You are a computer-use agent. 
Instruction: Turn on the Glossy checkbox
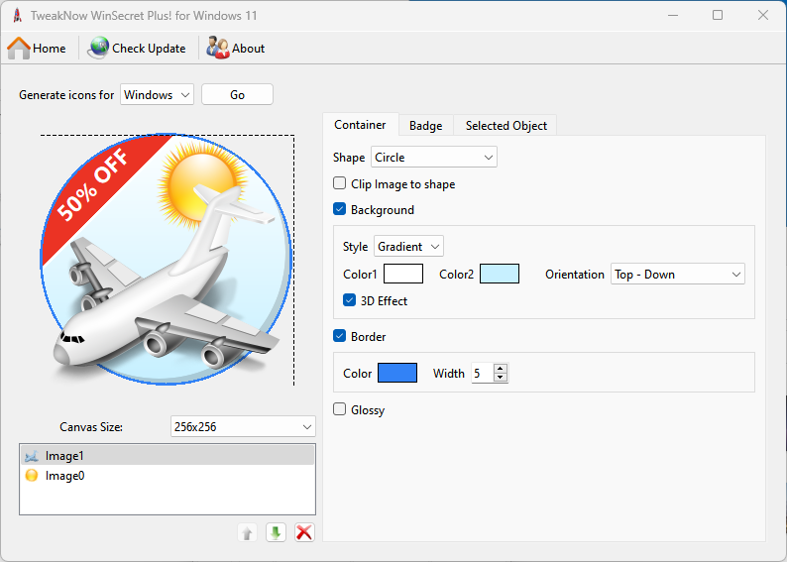(x=340, y=409)
